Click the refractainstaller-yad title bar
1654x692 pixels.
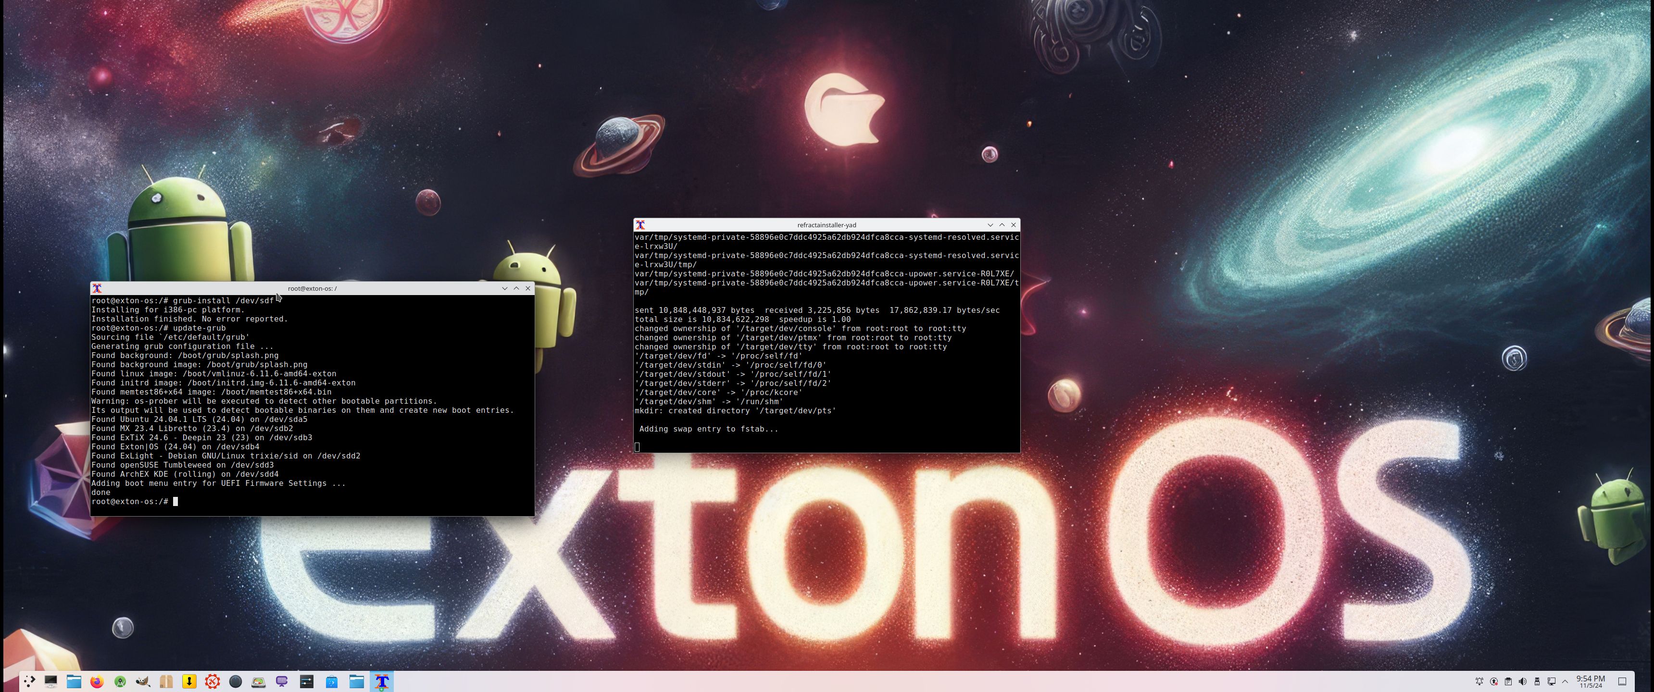point(827,225)
